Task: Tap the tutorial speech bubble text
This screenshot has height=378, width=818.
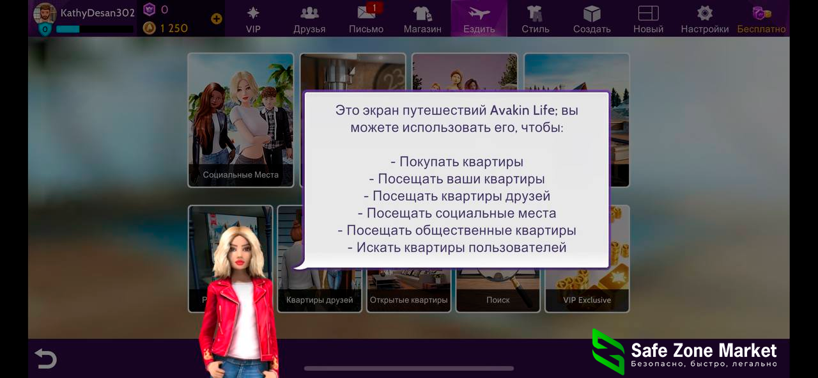Action: click(x=456, y=179)
